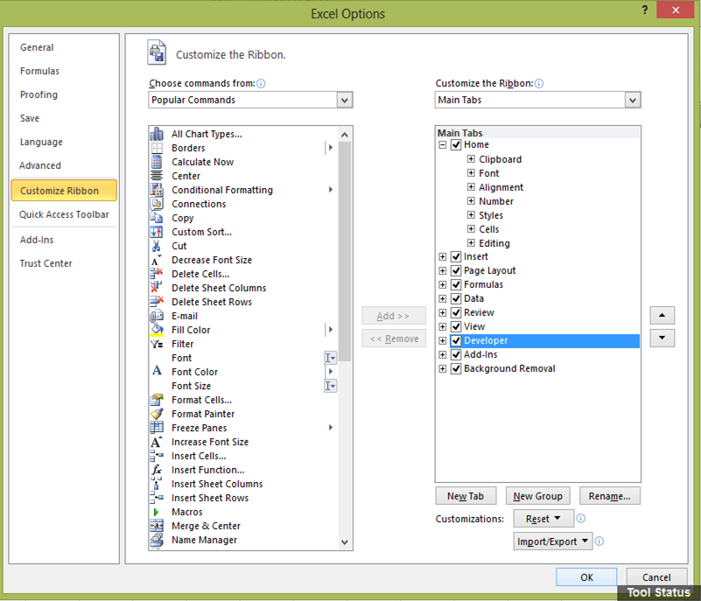Uncheck the Home tab checkbox

[456, 144]
